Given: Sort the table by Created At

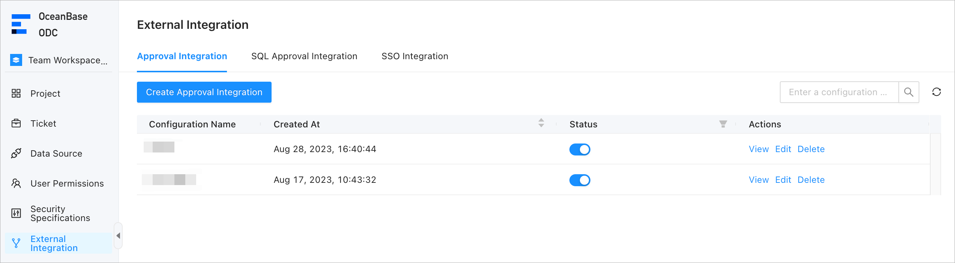Looking at the screenshot, I should point(541,123).
